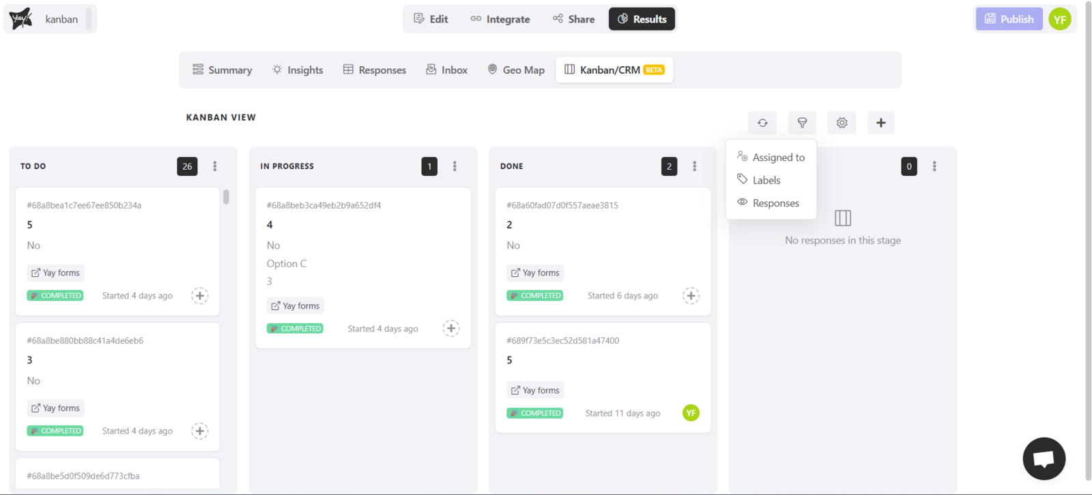This screenshot has width=1092, height=495.
Task: Open Kanban settings gear icon
Action: pyautogui.click(x=842, y=123)
